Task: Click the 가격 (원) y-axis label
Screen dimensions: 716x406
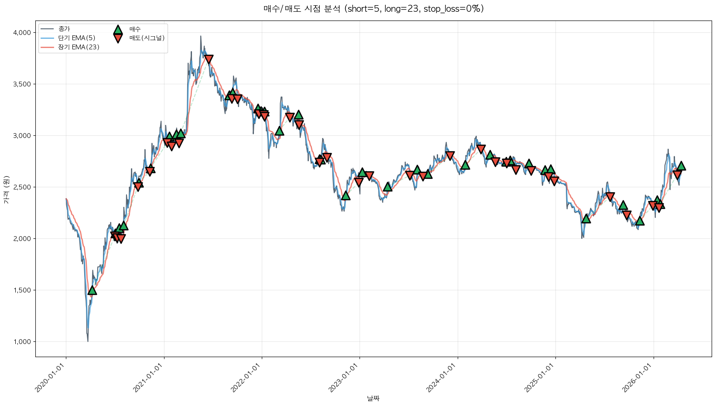Action: [x=6, y=189]
